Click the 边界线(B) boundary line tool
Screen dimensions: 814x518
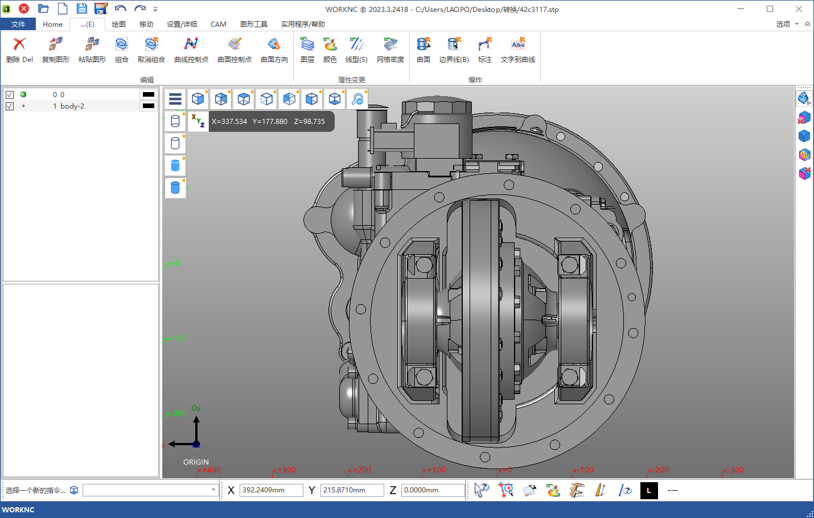[454, 49]
